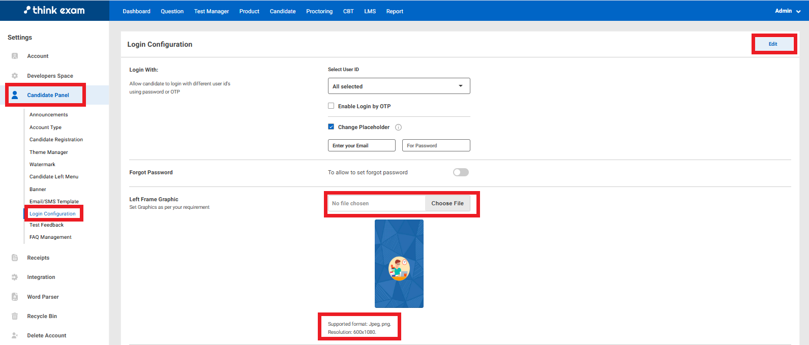The image size is (809, 345).
Task: Open Theme Manager in the sidebar
Action: point(49,152)
